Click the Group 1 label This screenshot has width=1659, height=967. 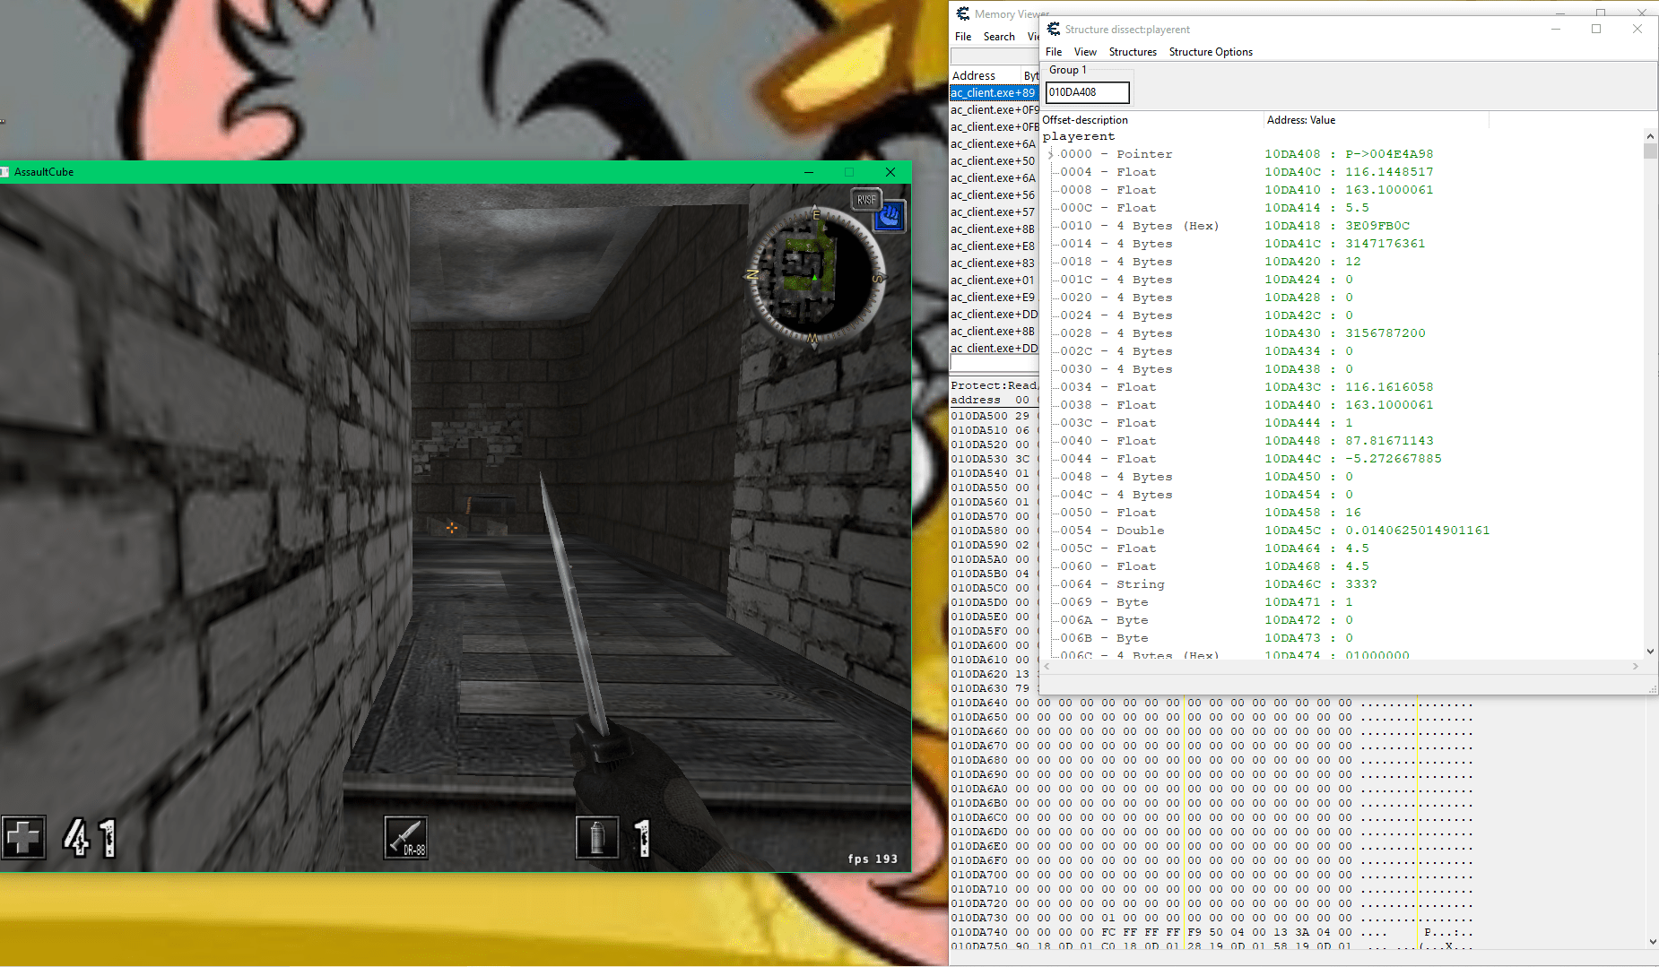(x=1067, y=70)
